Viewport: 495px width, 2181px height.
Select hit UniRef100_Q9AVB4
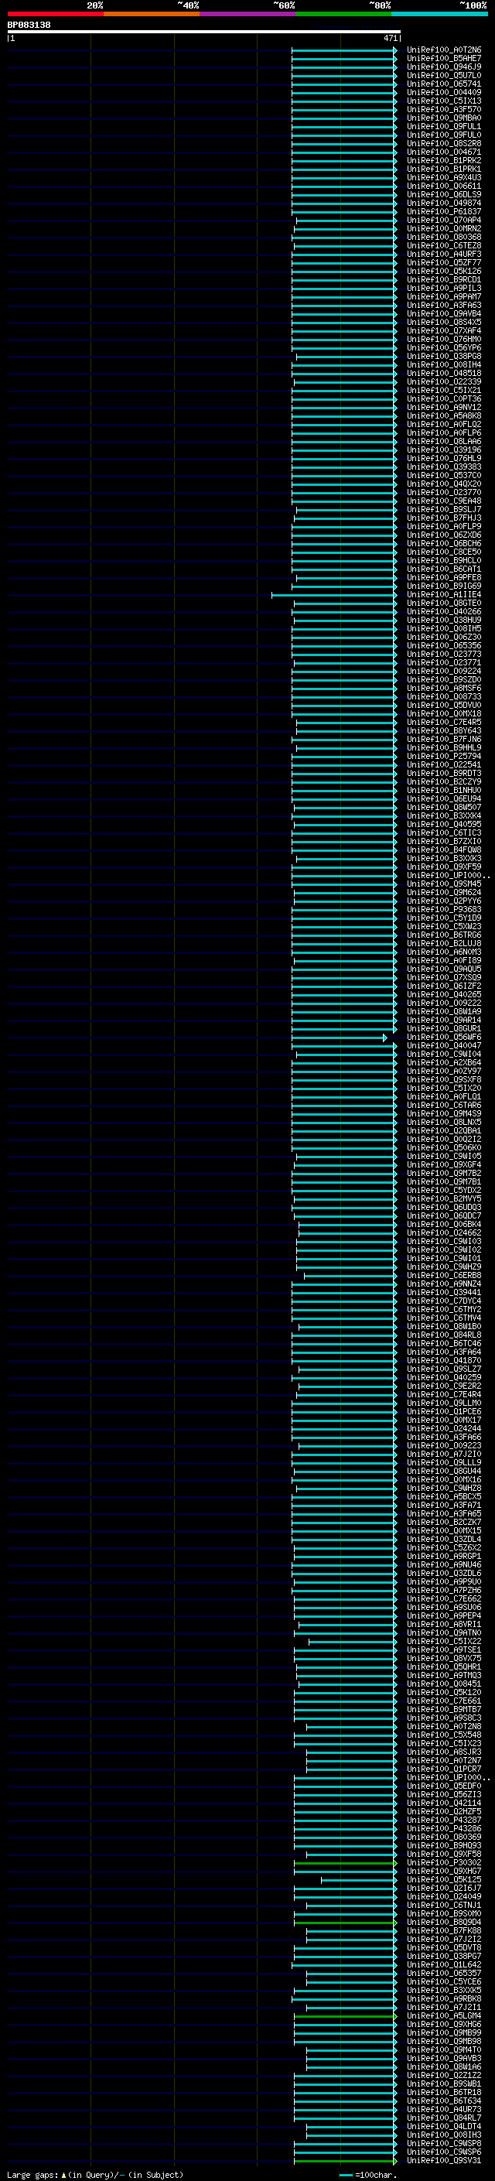(x=443, y=314)
